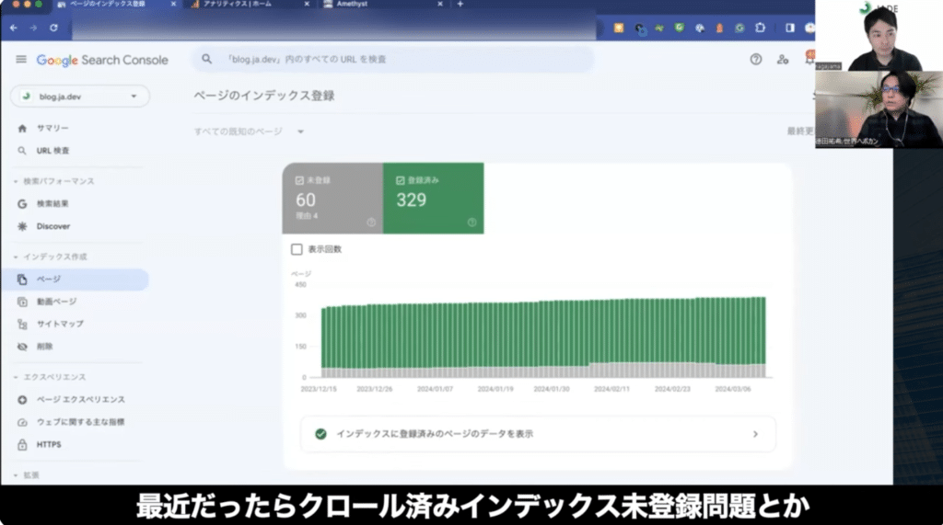Image resolution: width=943 pixels, height=525 pixels.
Task: Collapse the 検索パフォーマンス section
Action: [53, 181]
